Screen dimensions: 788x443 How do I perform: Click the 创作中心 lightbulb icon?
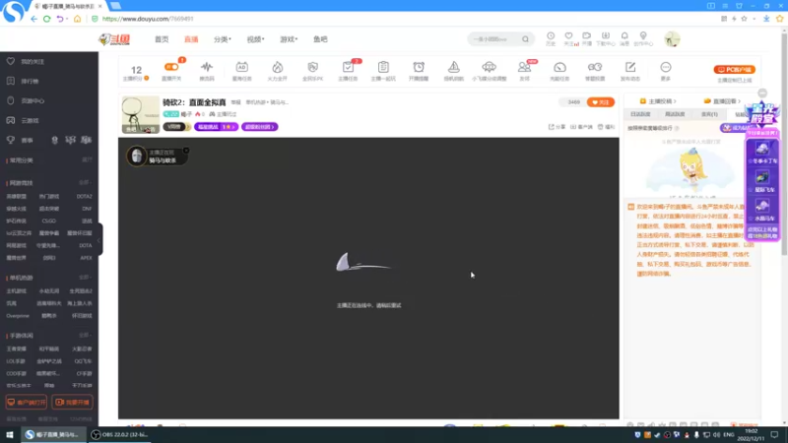643,35
